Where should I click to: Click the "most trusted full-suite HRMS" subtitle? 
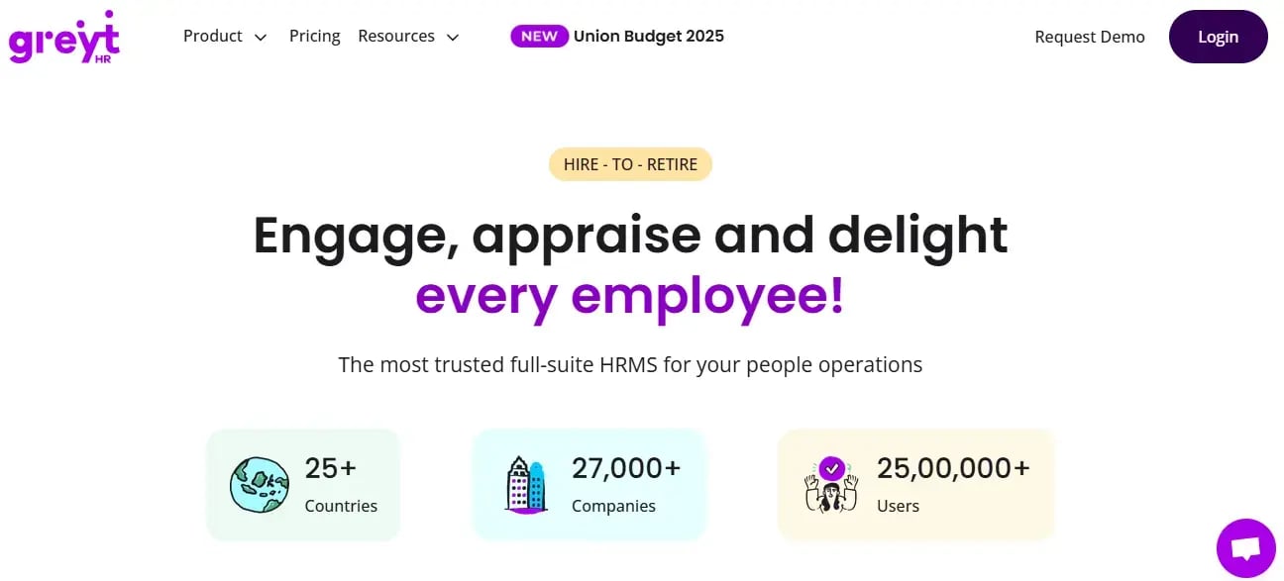pyautogui.click(x=630, y=364)
